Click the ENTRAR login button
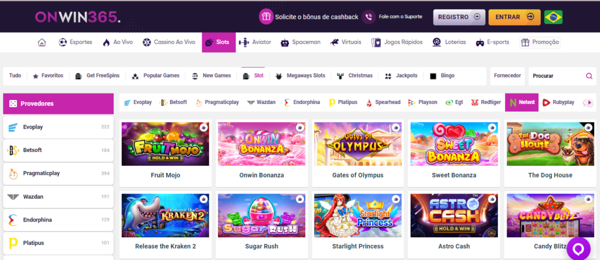The image size is (600, 260). point(514,17)
